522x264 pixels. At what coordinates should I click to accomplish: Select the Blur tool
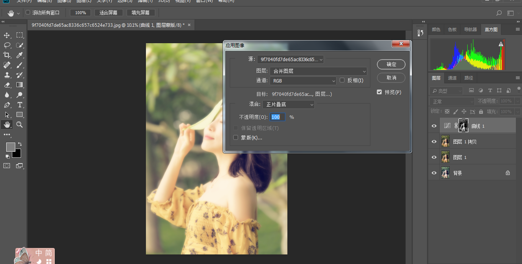pos(7,95)
